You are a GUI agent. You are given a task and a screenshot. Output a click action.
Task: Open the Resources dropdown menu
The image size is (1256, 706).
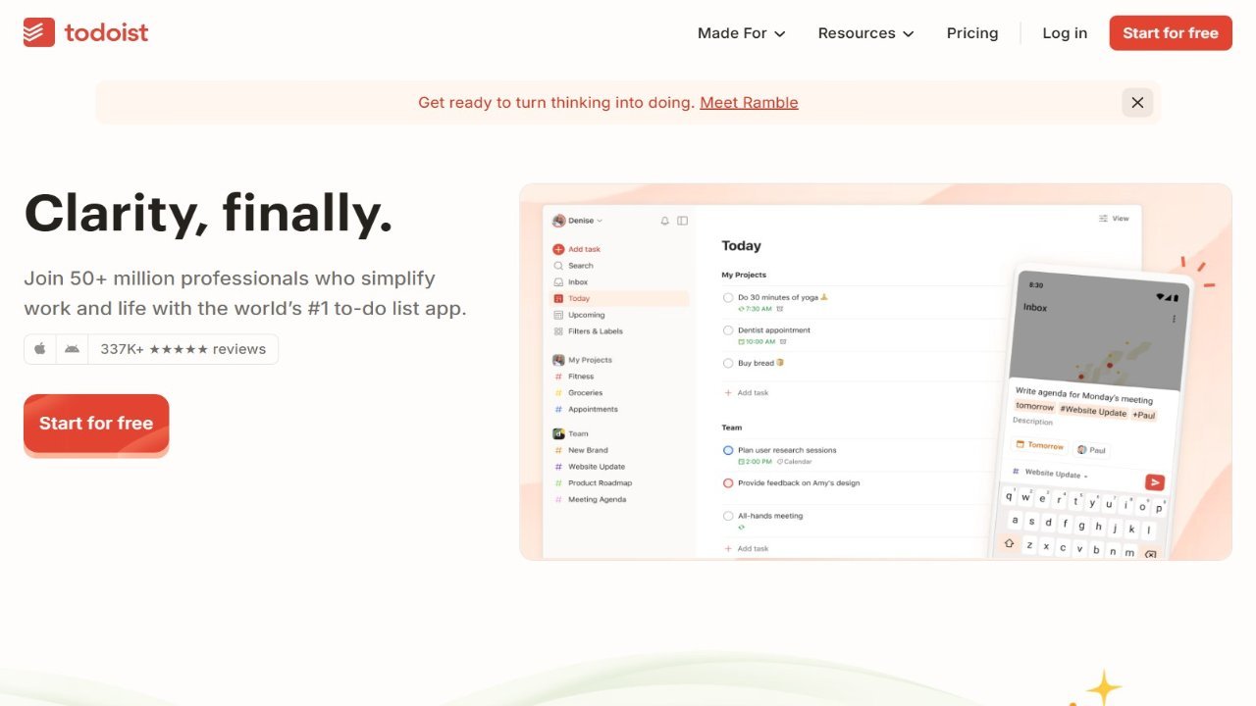pos(865,33)
